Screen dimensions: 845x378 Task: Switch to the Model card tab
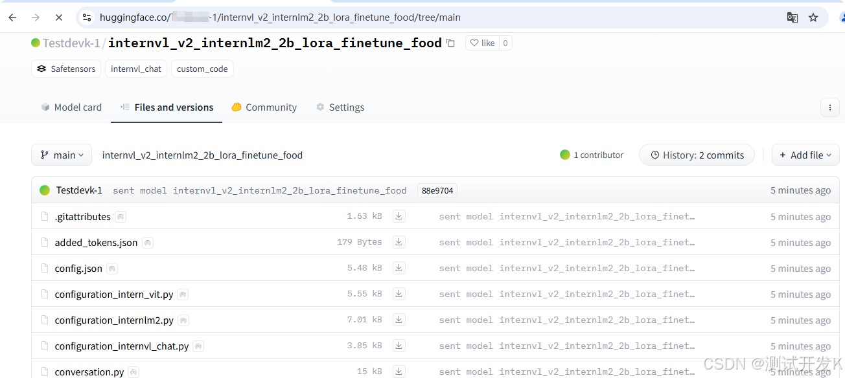(x=71, y=107)
